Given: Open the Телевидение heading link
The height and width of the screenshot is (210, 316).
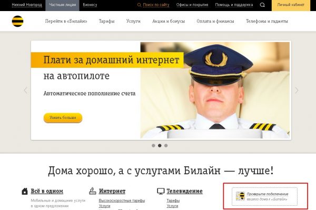Looking at the screenshot, I should [x=184, y=191].
